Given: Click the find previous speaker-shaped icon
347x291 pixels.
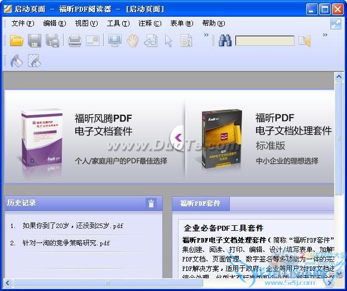Looking at the screenshot, I should click(x=305, y=41).
